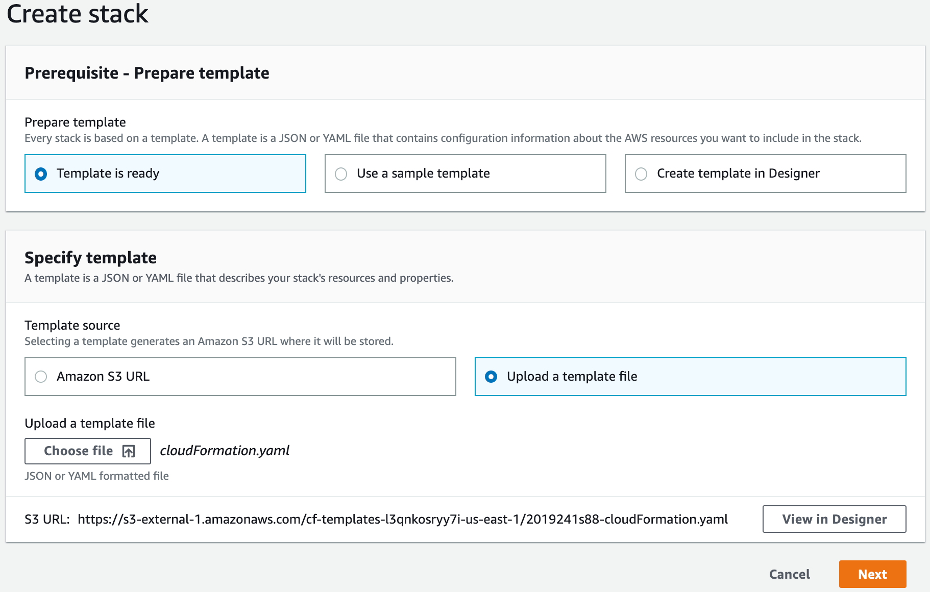
Task: Select "Upload a template file" radio option
Action: [491, 377]
